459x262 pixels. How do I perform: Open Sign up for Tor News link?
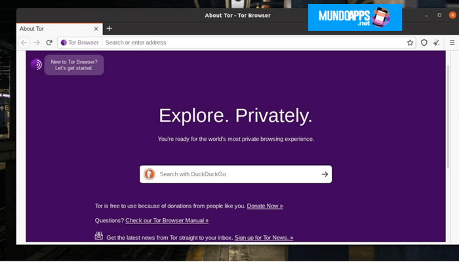coord(264,238)
